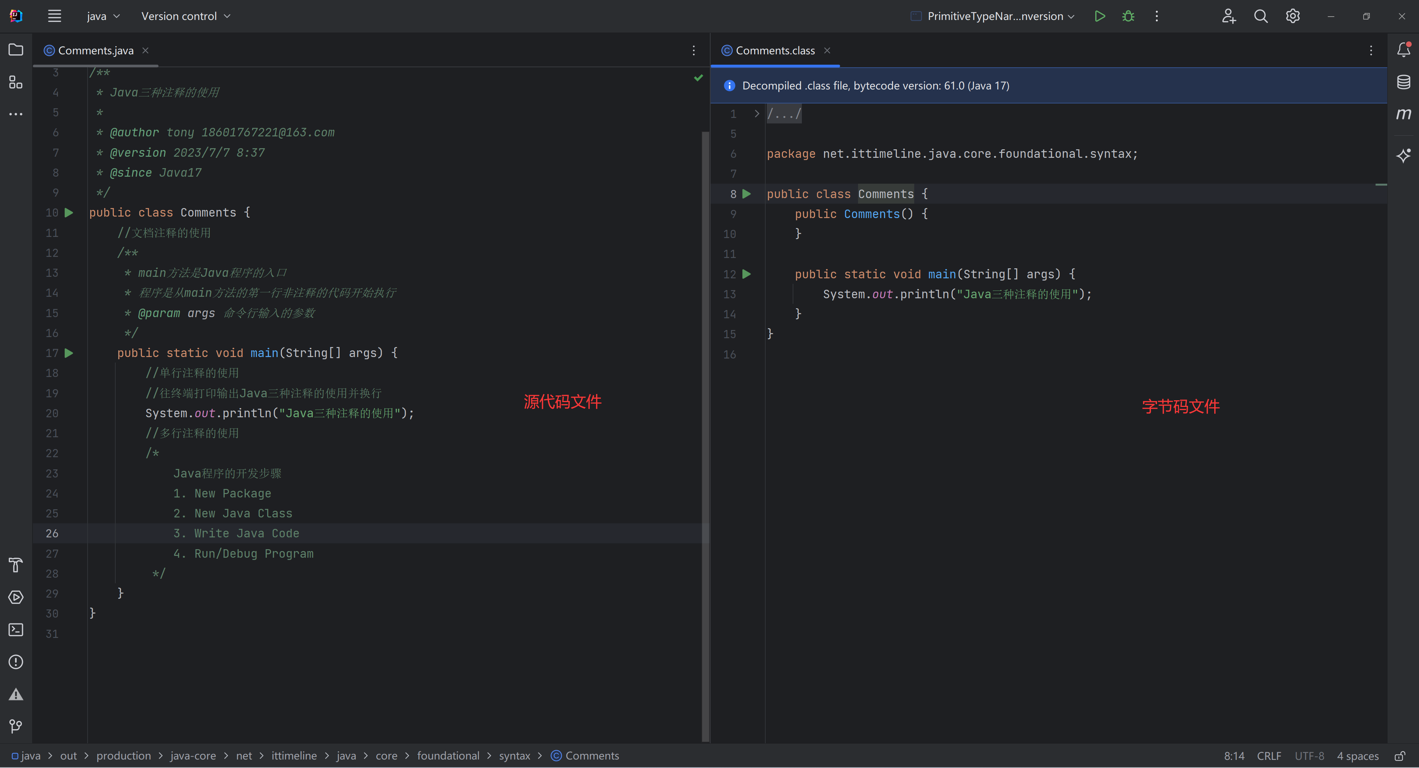The width and height of the screenshot is (1419, 768).
Task: Open the Build hammer tool window
Action: 16,565
